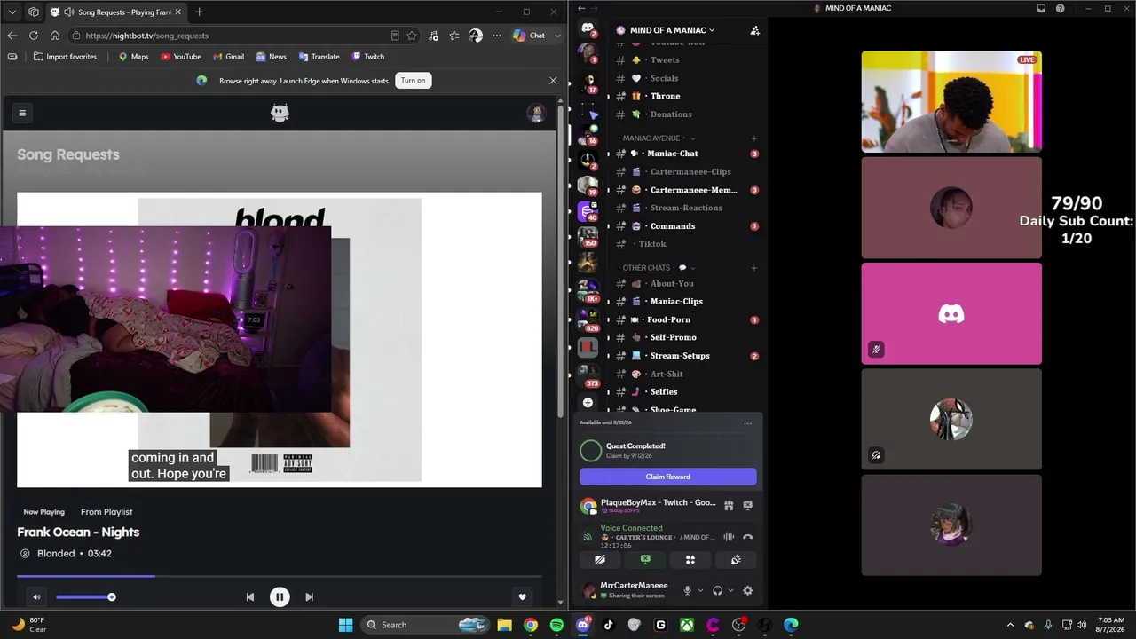Invite people to the Discord server
The image size is (1136, 639).
click(x=755, y=30)
